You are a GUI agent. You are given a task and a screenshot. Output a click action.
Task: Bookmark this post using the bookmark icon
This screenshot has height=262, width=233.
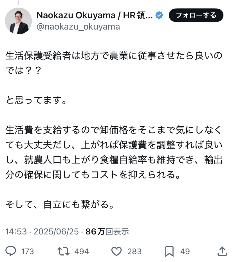point(169,251)
